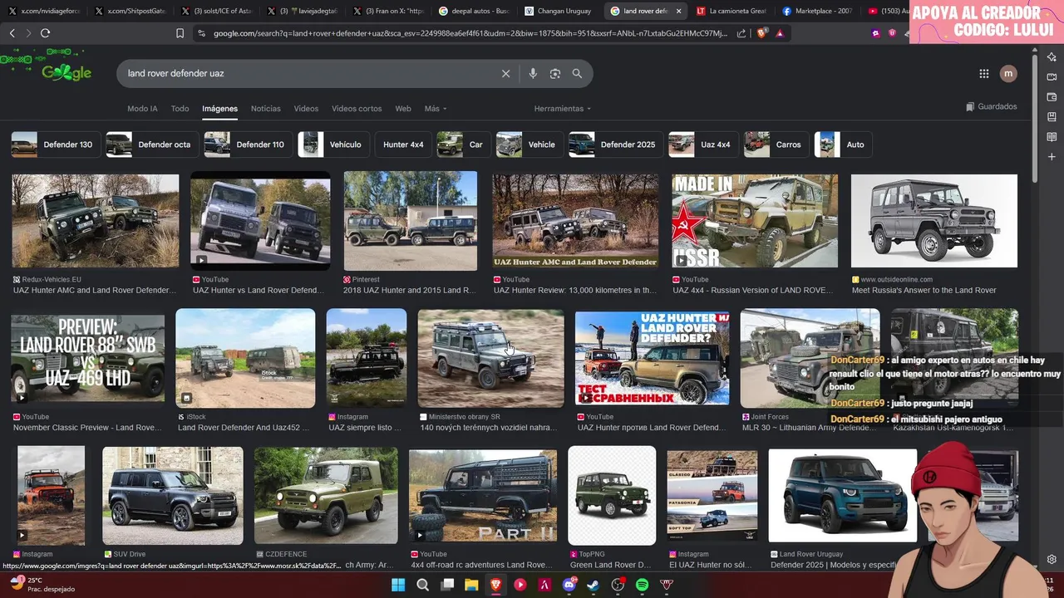Open the weather widget showing 25°C
The image size is (1064, 598).
[42, 585]
